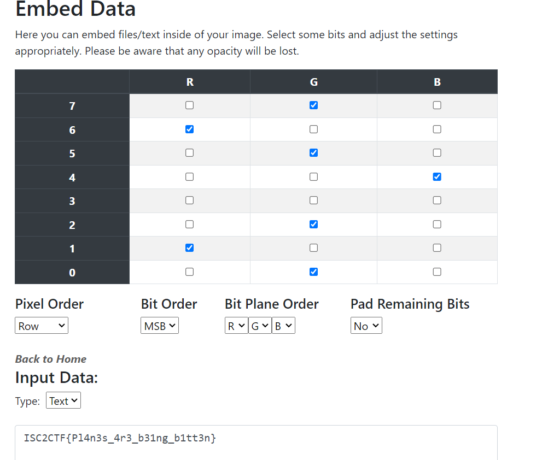Expand the third Bit Plane Order dropdown (B)

[x=283, y=326]
